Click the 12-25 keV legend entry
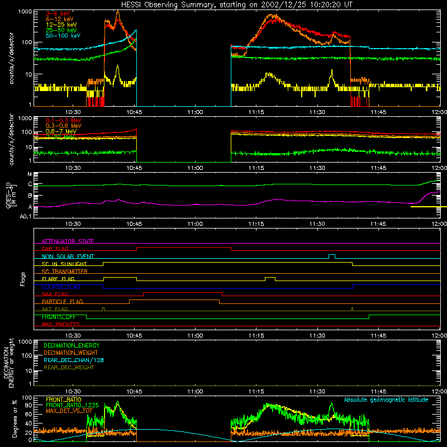Screen dimensions: 447x447 (x=61, y=25)
